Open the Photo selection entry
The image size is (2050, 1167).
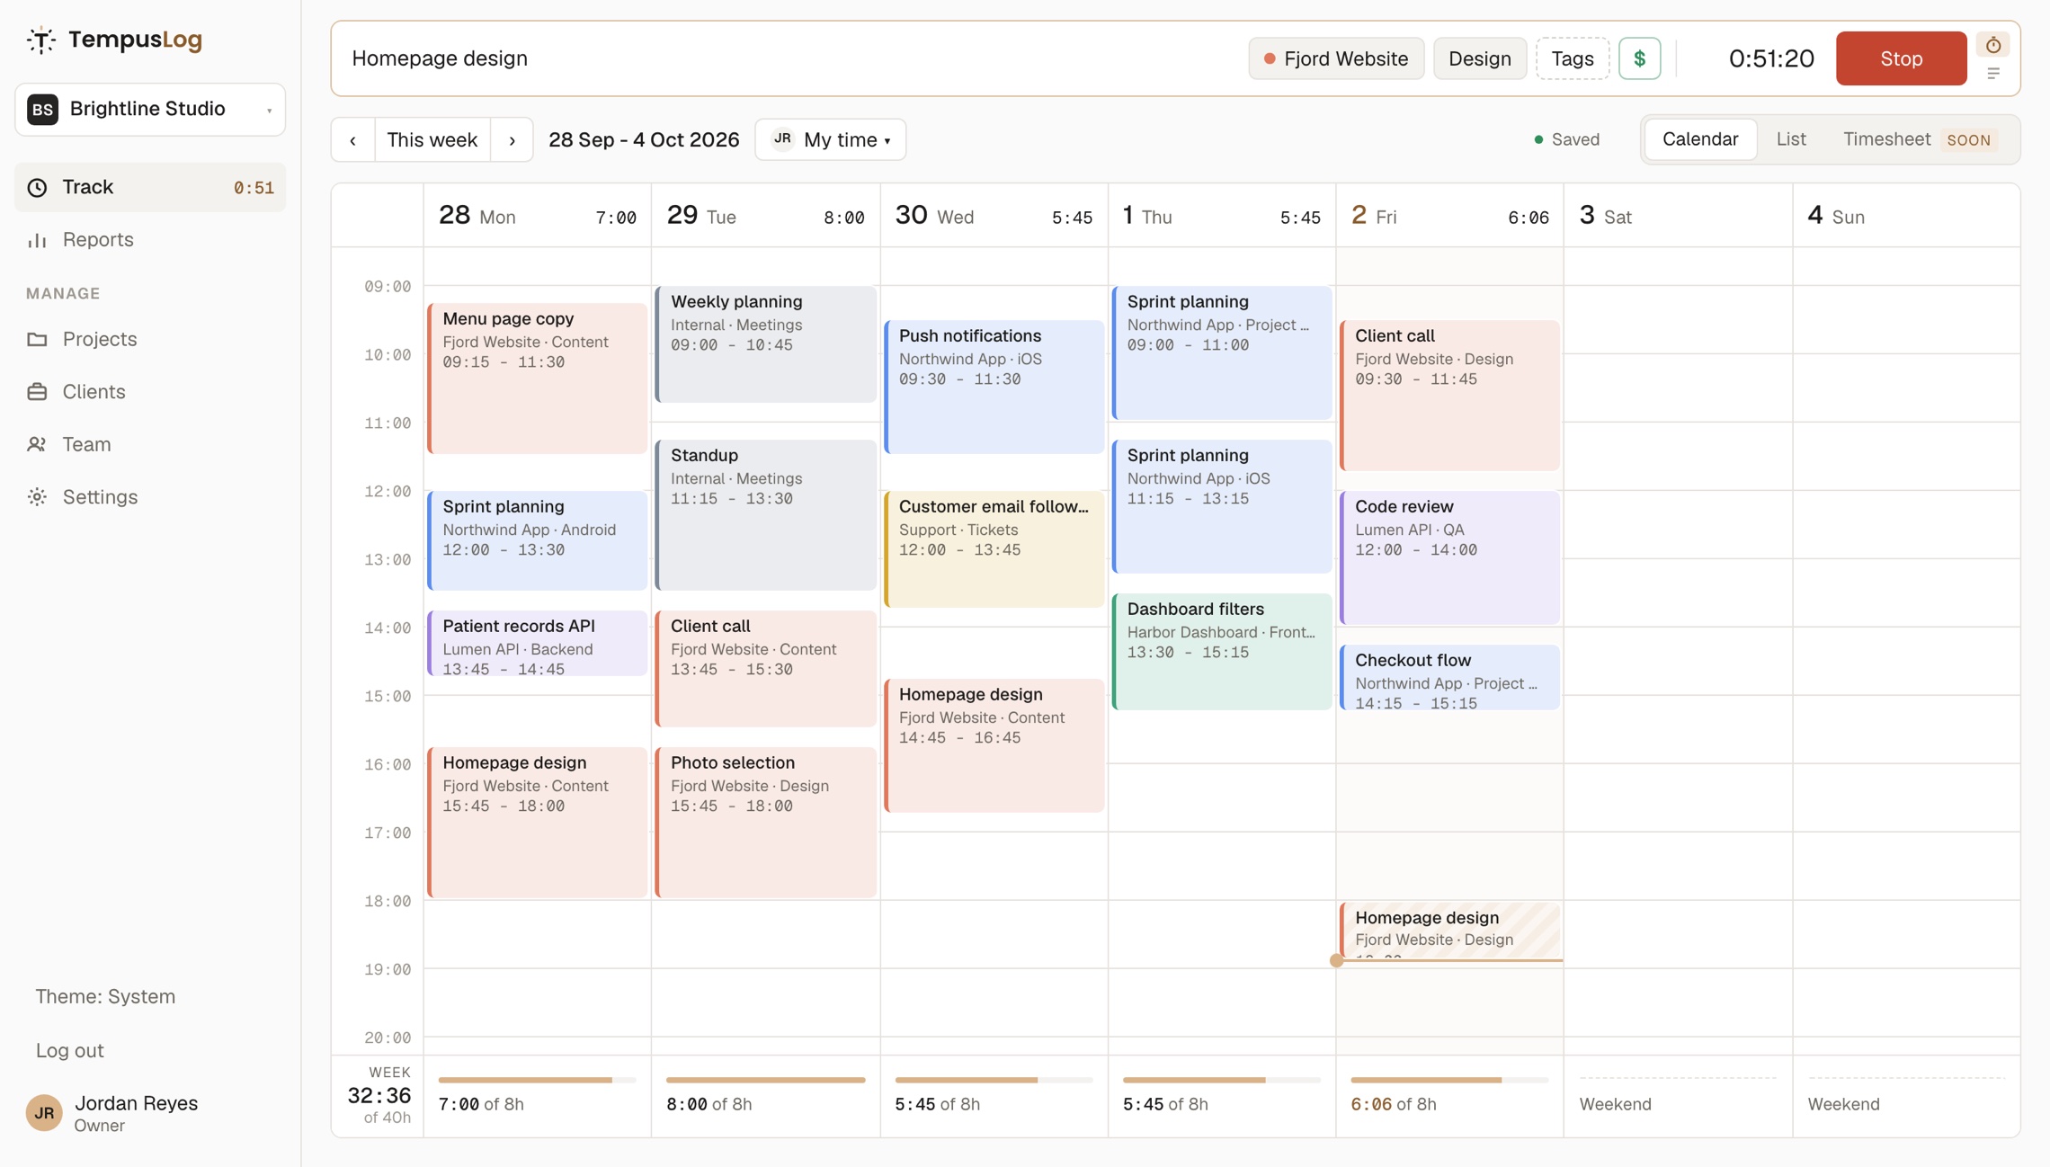click(766, 823)
